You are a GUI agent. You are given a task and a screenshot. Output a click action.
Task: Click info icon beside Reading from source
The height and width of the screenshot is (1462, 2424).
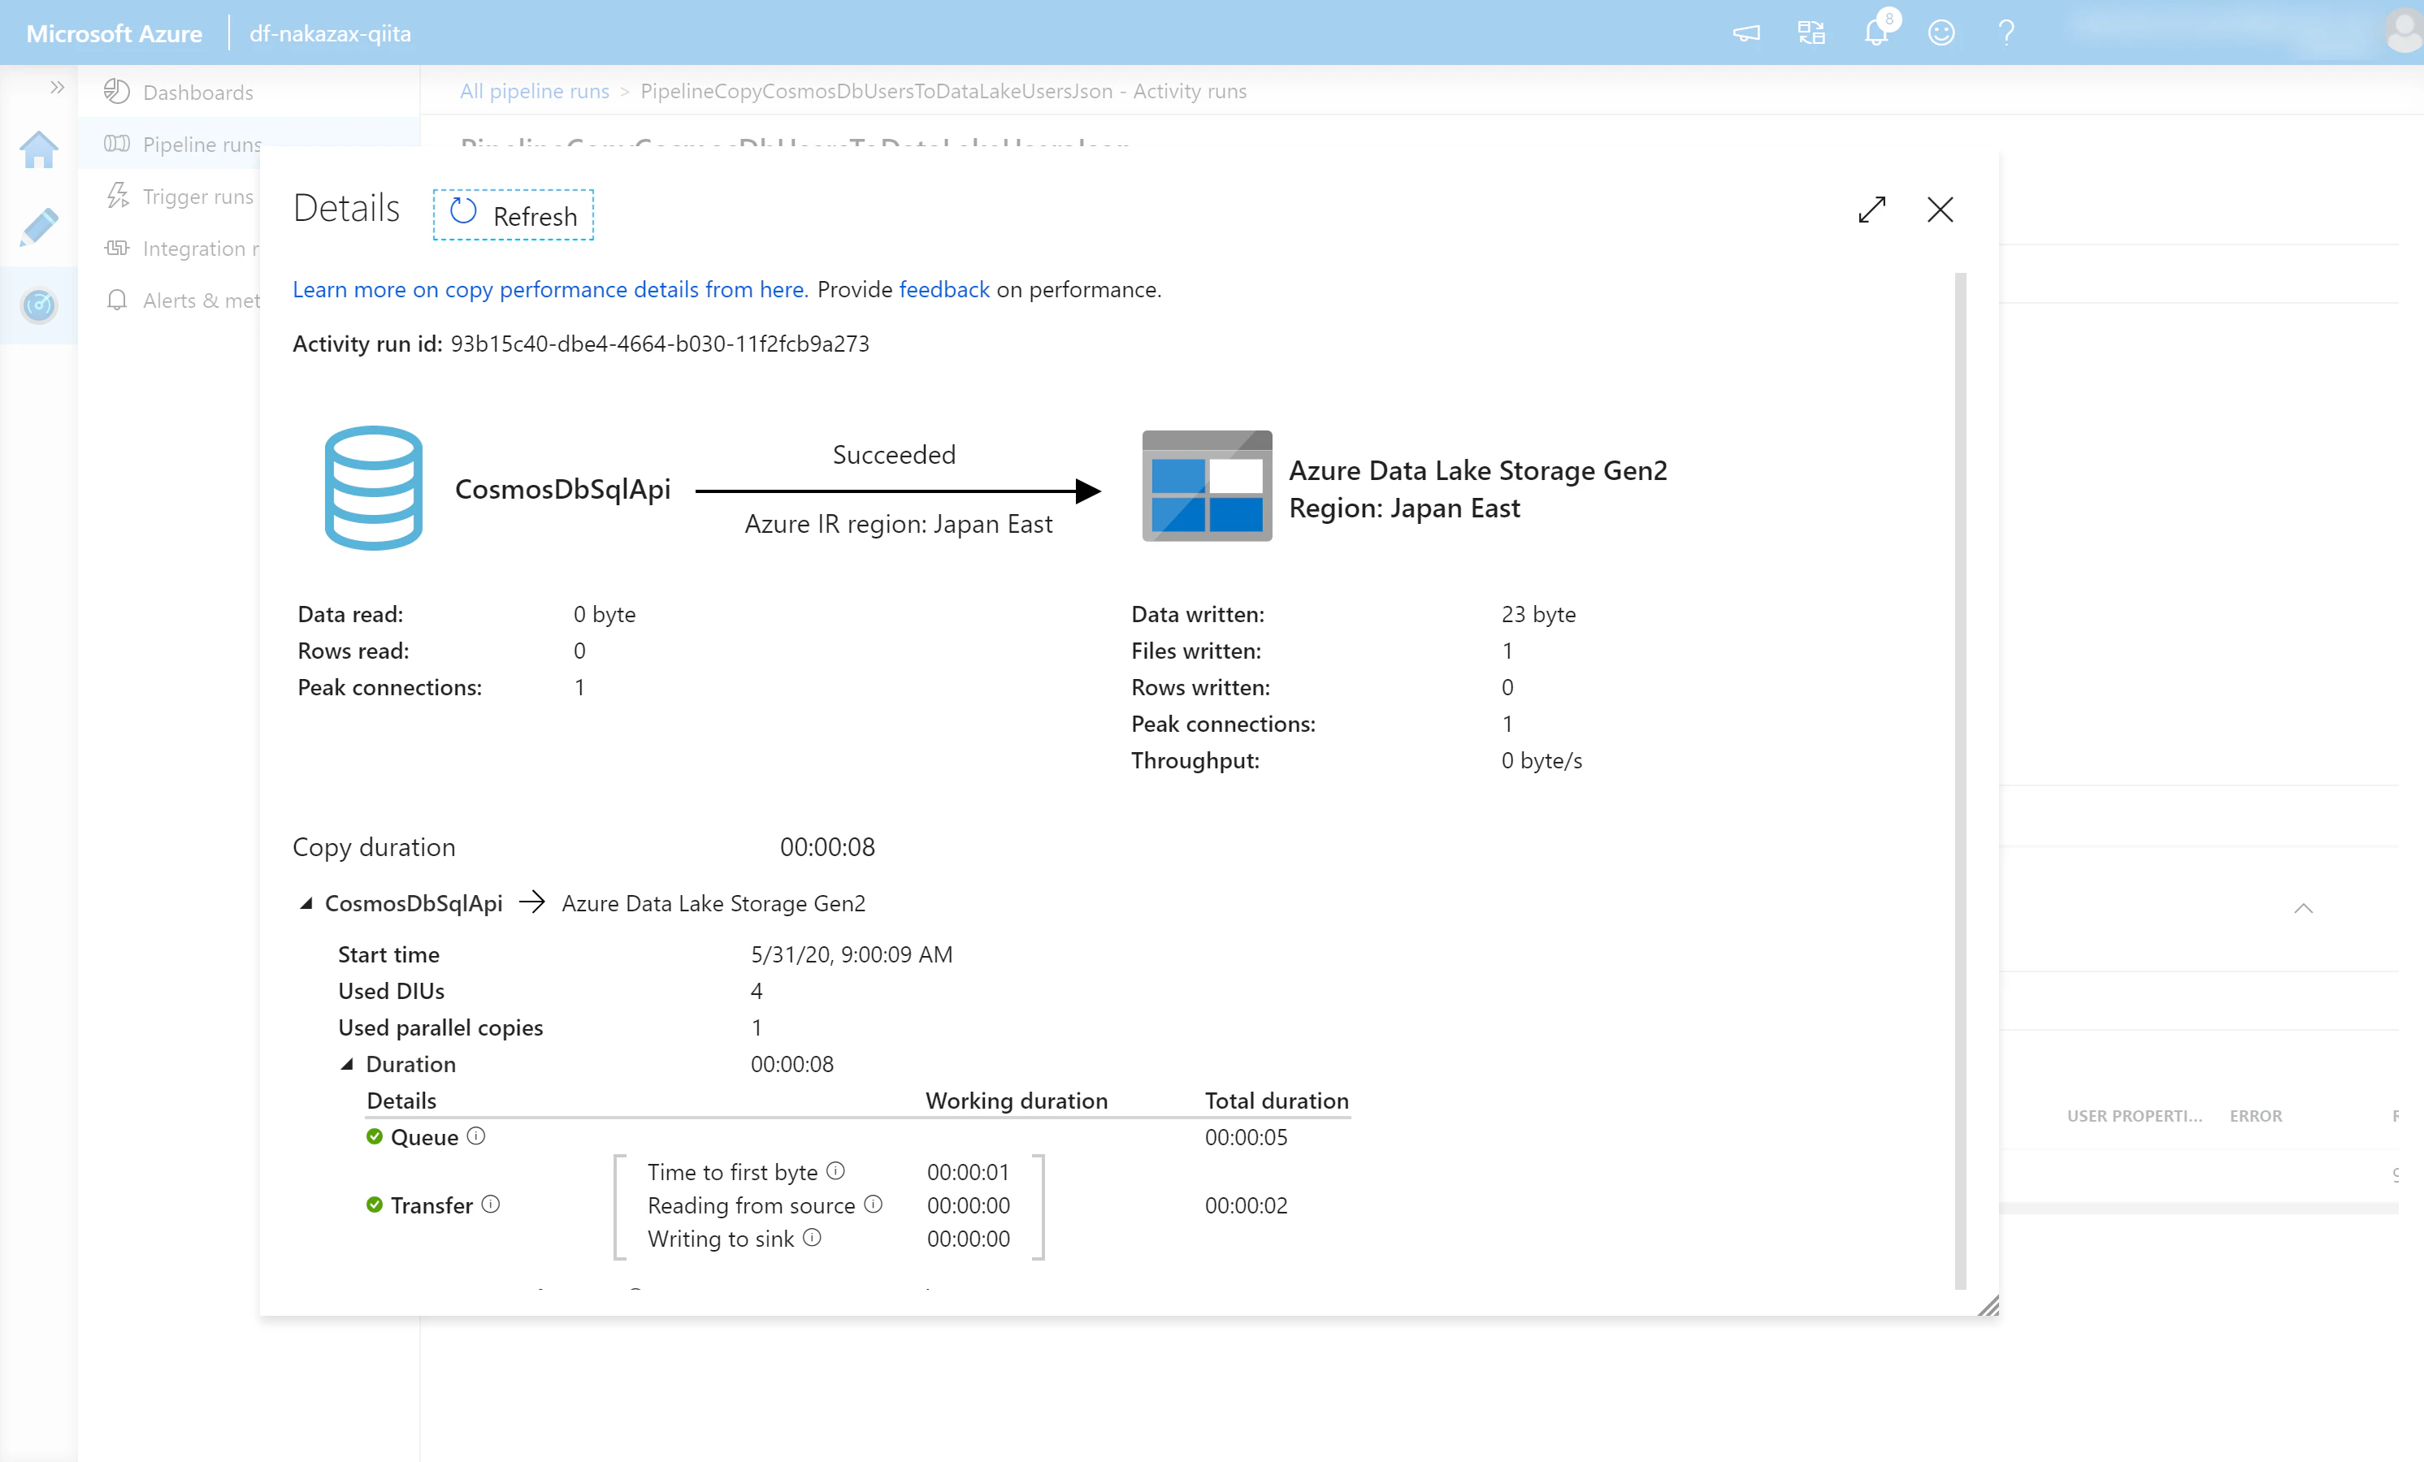874,1204
